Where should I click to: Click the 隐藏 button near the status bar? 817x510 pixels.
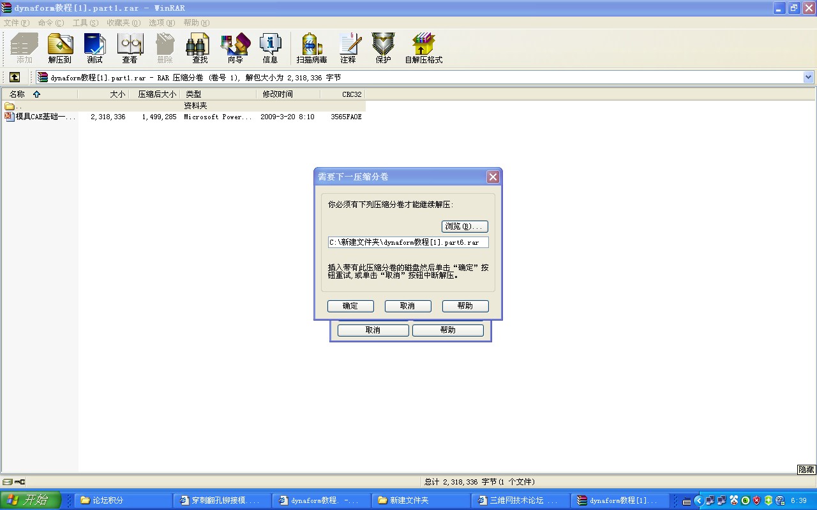pyautogui.click(x=807, y=469)
